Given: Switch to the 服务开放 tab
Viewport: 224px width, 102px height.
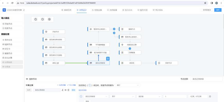Looking at the screenshot, I should tap(143, 10).
